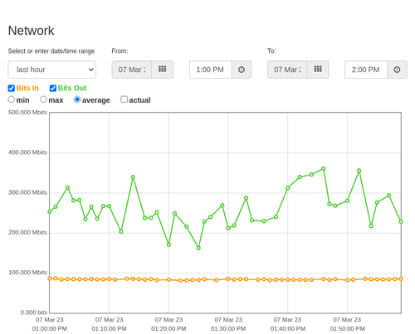
Task: Click the 01:50:00 PM time axis label
Action: (347, 329)
